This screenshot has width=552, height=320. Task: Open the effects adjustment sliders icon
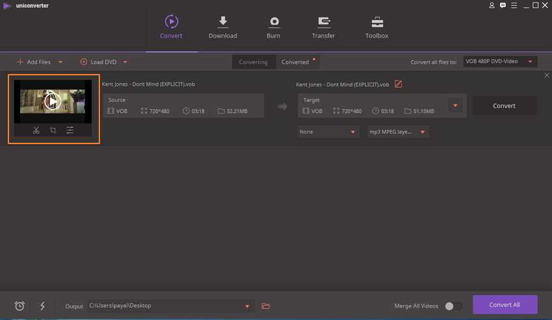[x=69, y=130]
